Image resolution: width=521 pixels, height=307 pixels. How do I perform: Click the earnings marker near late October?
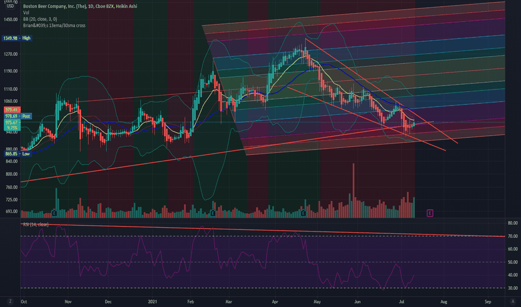click(54, 213)
